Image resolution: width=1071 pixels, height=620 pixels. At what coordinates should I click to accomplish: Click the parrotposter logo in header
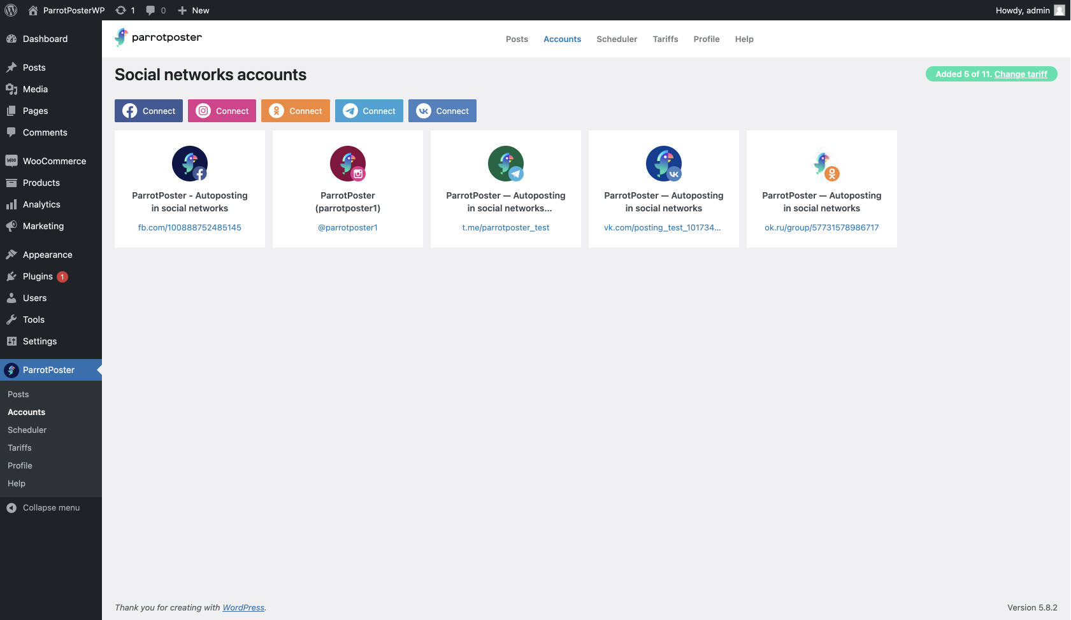click(158, 38)
